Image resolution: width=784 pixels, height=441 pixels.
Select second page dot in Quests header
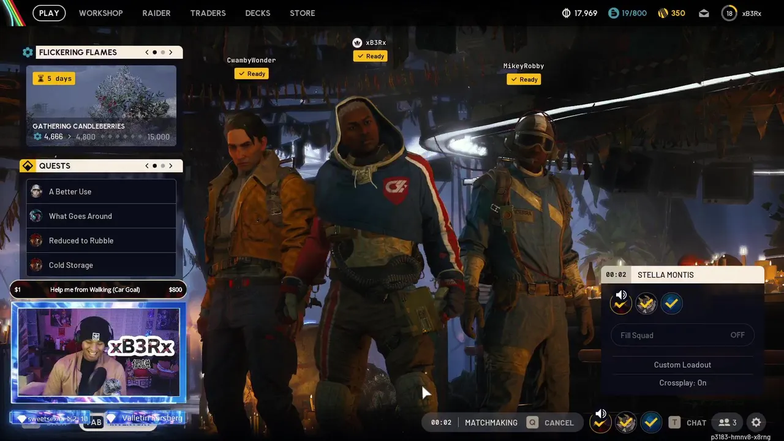pyautogui.click(x=163, y=166)
